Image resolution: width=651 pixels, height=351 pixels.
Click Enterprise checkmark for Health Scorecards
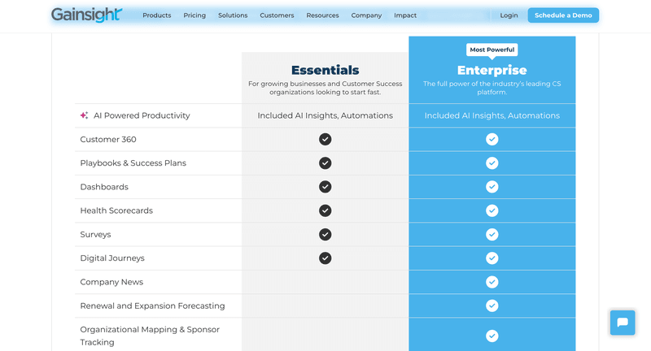pos(492,210)
